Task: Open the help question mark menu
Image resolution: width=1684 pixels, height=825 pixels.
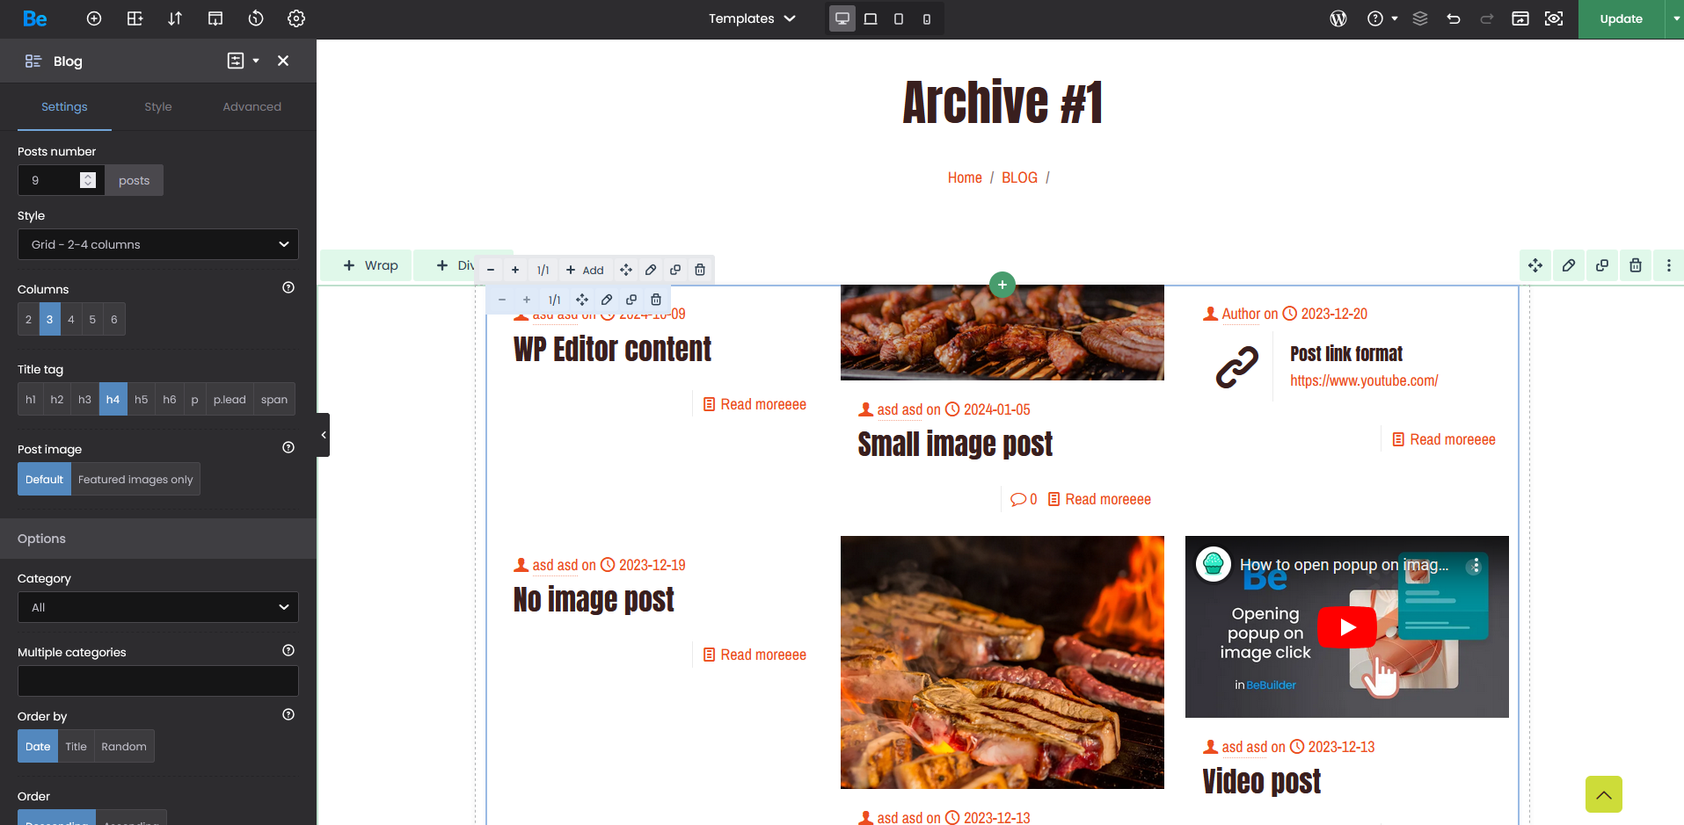Action: click(1381, 18)
